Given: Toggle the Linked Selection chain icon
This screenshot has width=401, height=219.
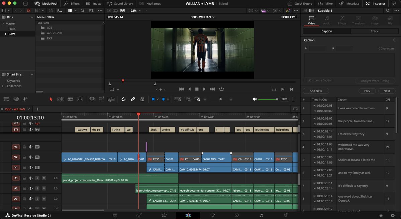Looking at the screenshot, I should (133, 99).
